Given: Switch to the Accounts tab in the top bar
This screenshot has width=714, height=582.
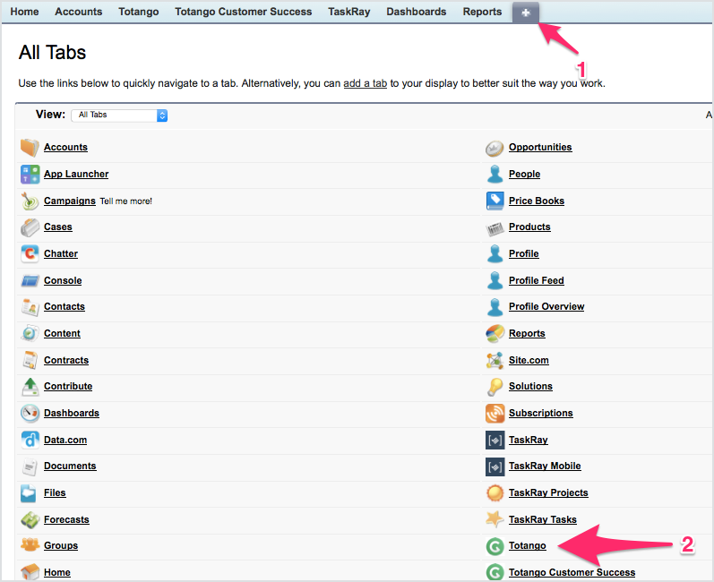Looking at the screenshot, I should pyautogui.click(x=78, y=12).
